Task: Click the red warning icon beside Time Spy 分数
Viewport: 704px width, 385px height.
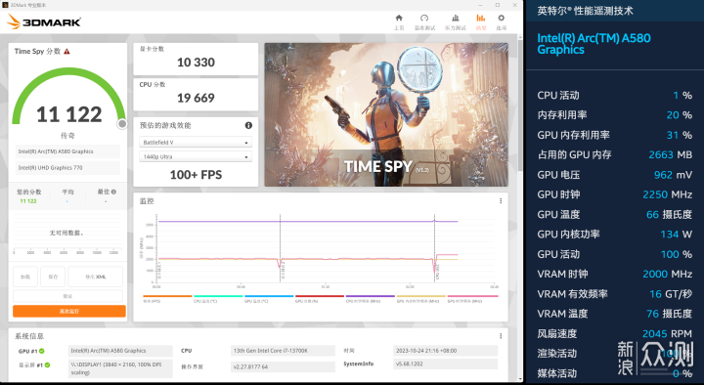Action: (66, 52)
